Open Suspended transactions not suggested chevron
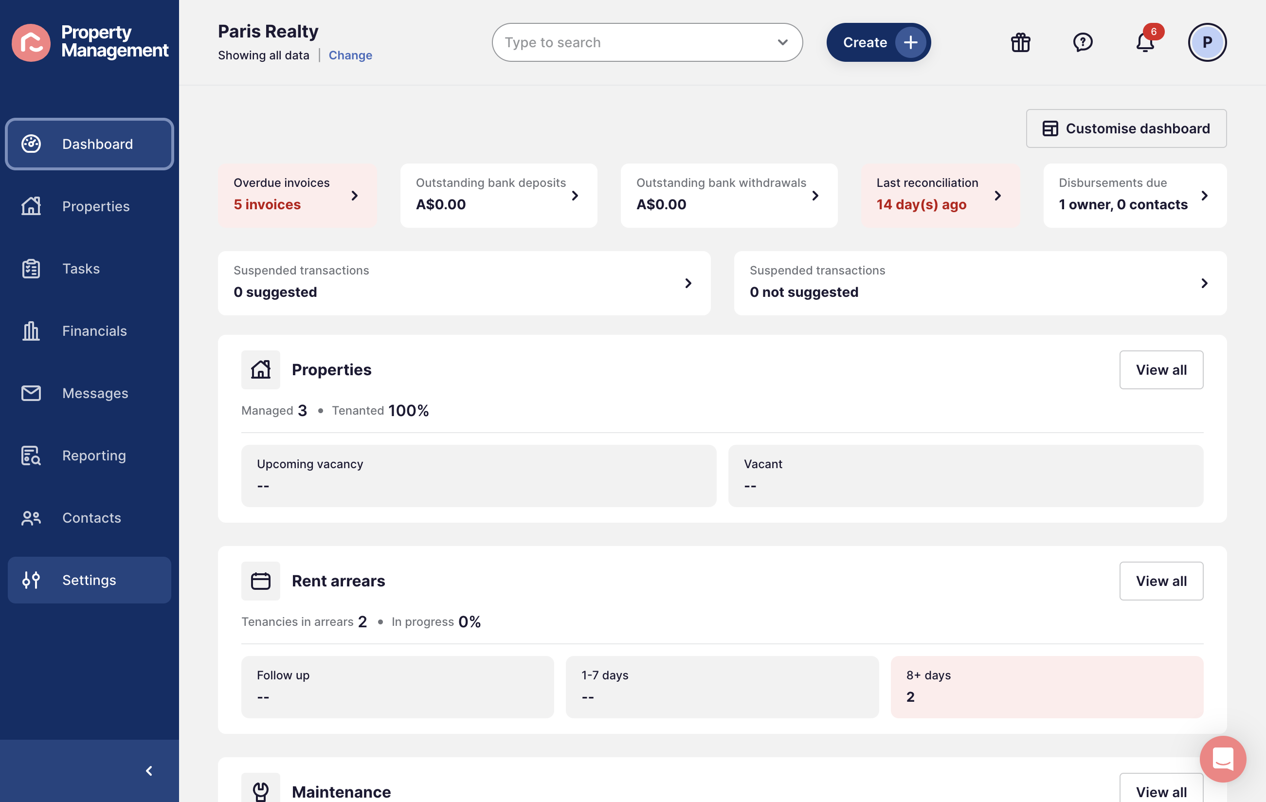The image size is (1266, 802). pyautogui.click(x=1205, y=283)
